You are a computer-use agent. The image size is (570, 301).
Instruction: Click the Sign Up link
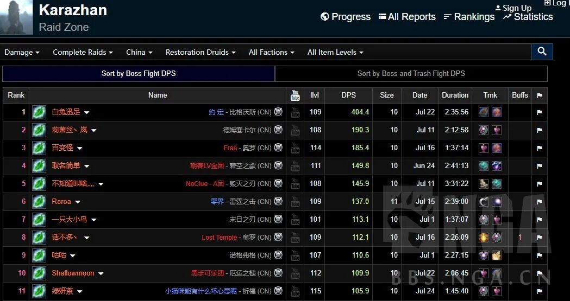point(513,8)
